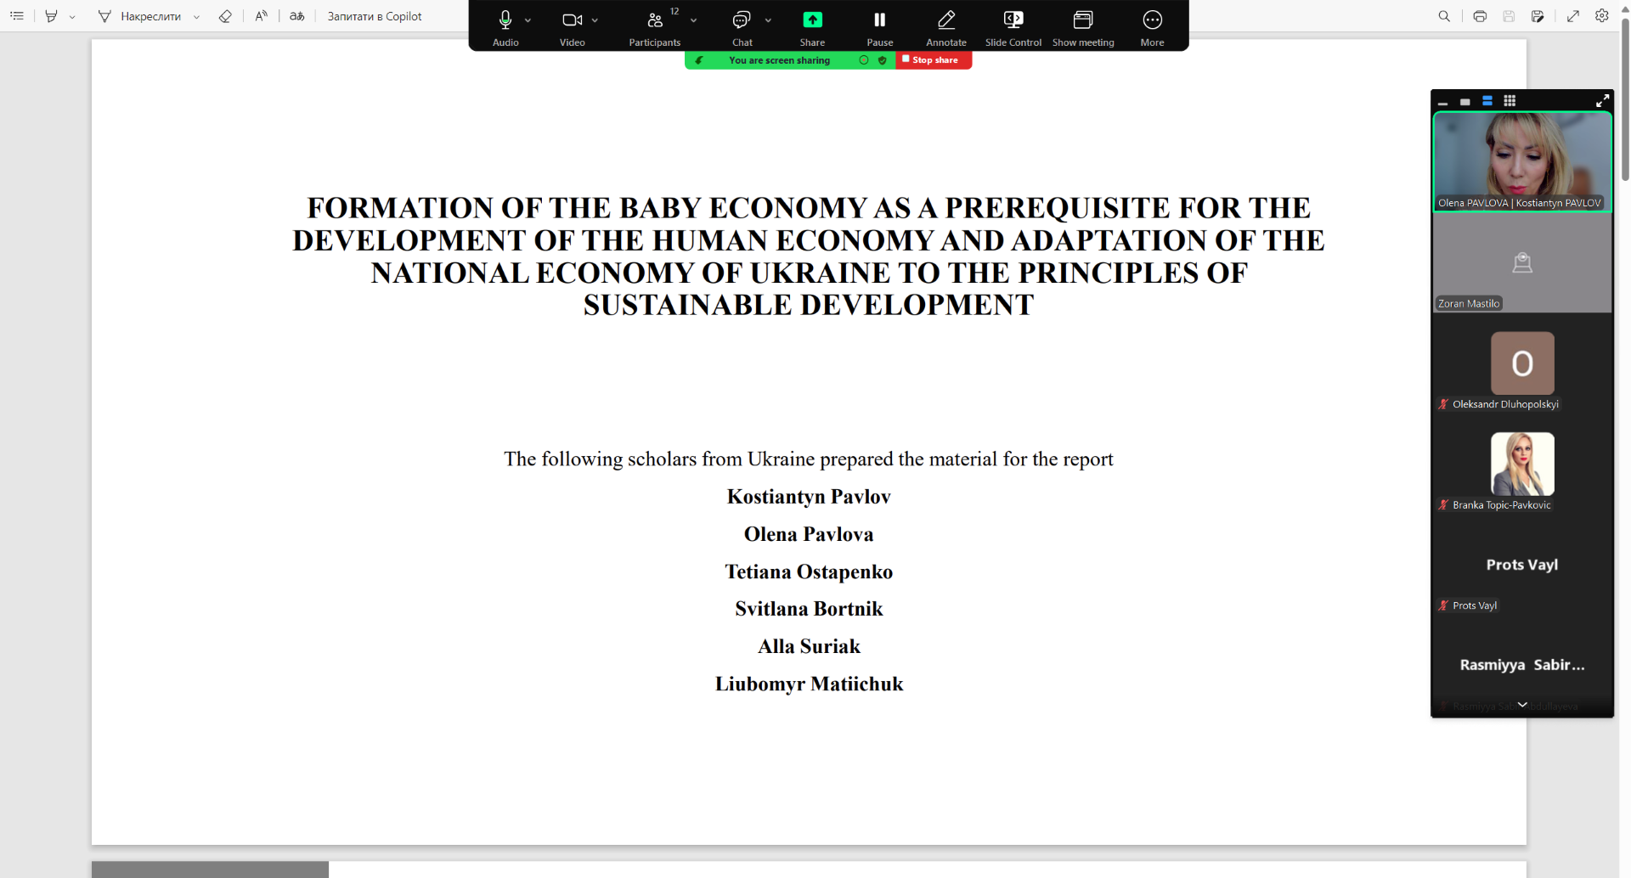Open the Participants list icon

tap(655, 20)
